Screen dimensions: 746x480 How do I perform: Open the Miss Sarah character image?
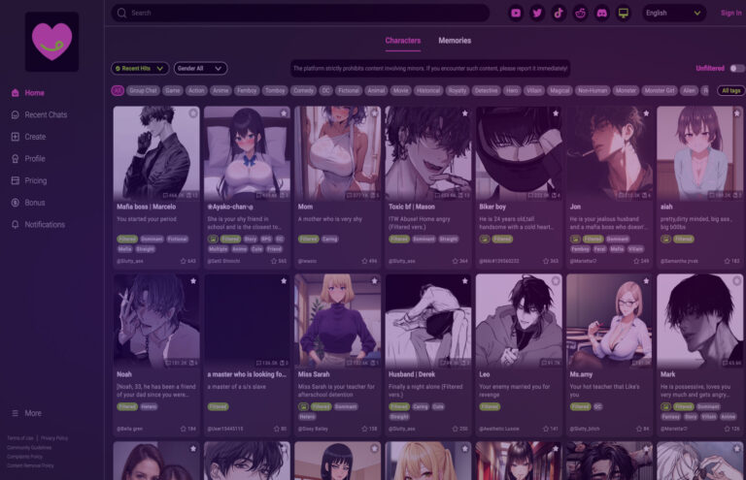click(x=337, y=321)
